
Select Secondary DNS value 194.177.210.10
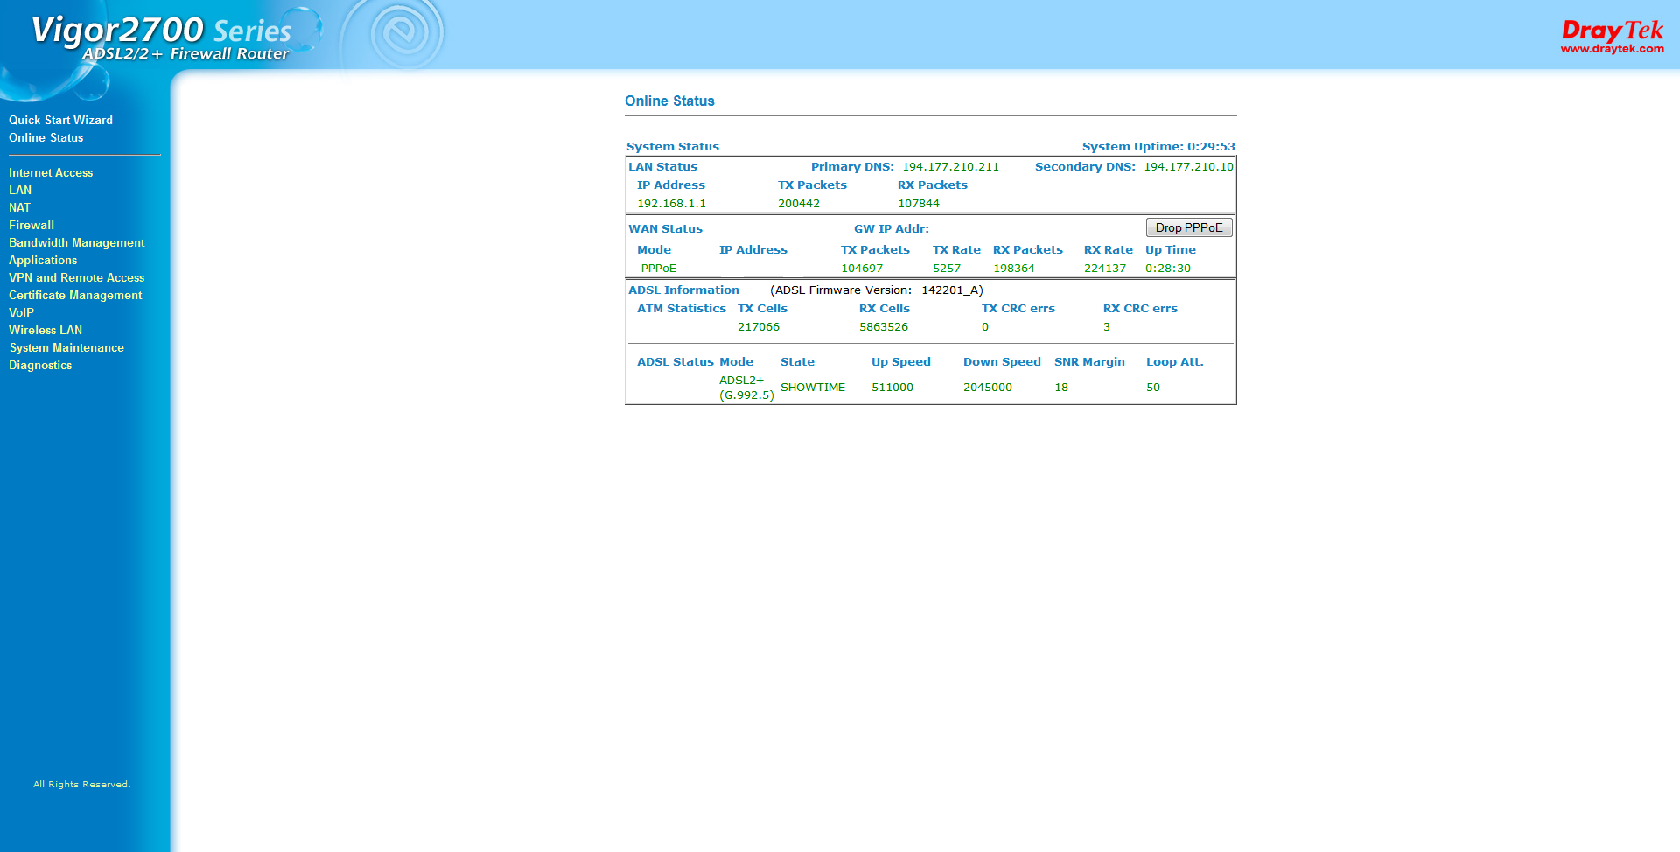(1188, 167)
